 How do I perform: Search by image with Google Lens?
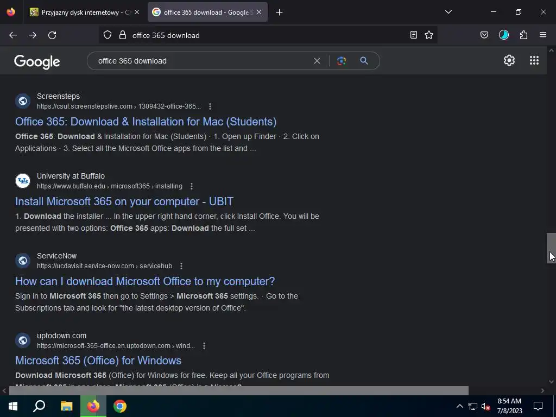pyautogui.click(x=342, y=61)
